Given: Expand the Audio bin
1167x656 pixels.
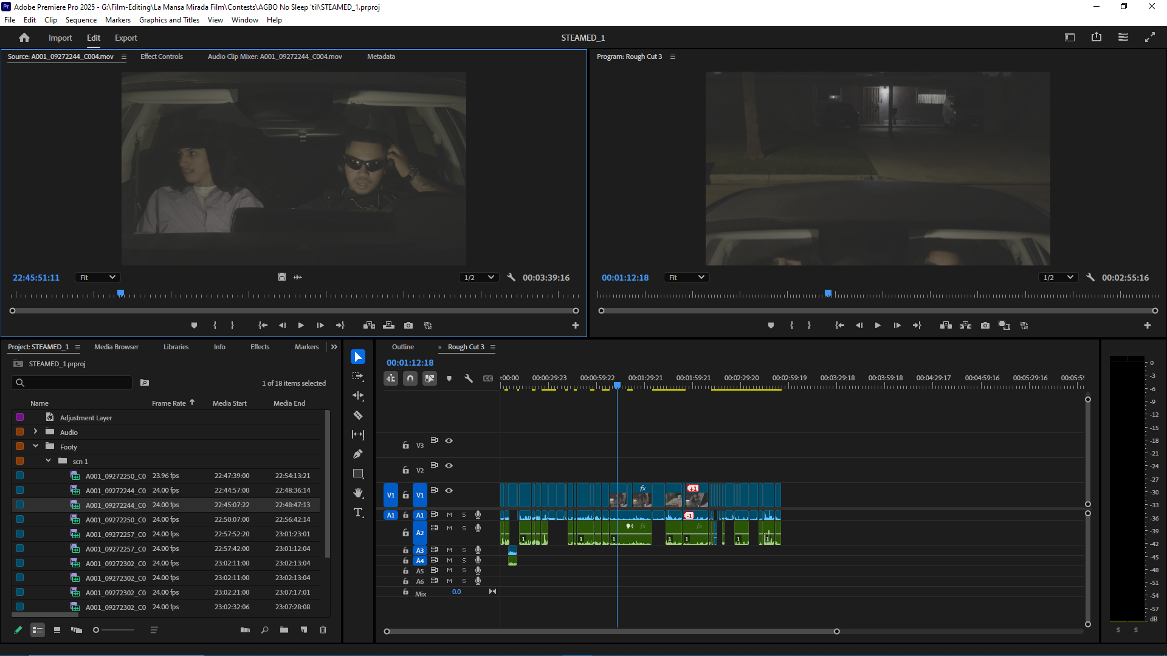Looking at the screenshot, I should point(35,432).
